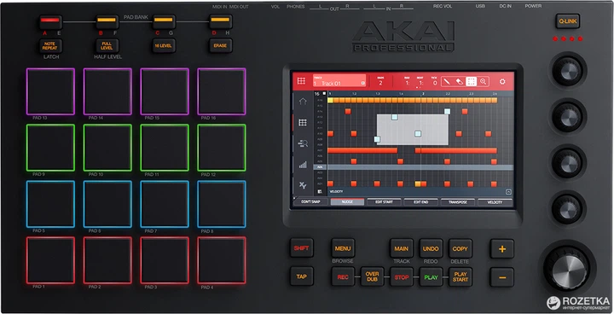Image resolution: width=614 pixels, height=314 pixels.
Task: Select the yellow first note in top row
Action: coord(330,101)
